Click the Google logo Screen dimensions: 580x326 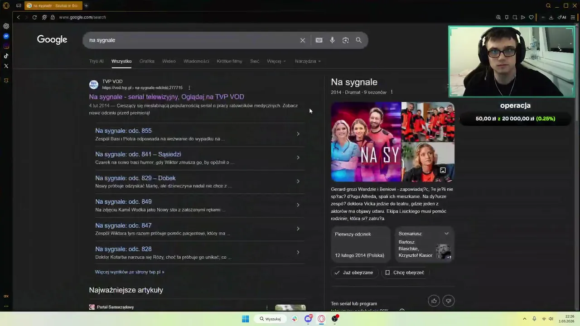pyautogui.click(x=52, y=40)
